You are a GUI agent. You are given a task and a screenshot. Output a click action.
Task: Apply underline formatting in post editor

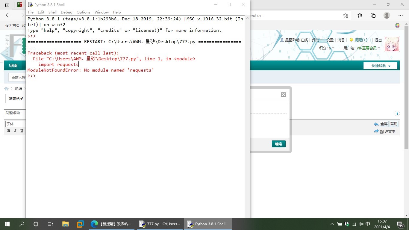click(x=22, y=131)
